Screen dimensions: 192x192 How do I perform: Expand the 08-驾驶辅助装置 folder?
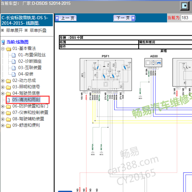pos(3,119)
